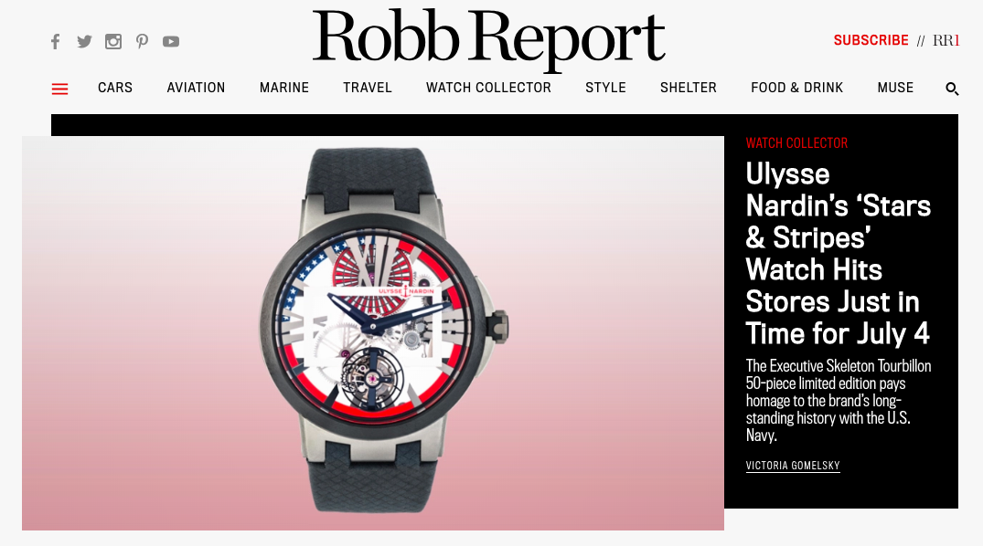This screenshot has width=983, height=546.
Task: Open Watch Collector in the navigation bar
Action: (x=488, y=88)
